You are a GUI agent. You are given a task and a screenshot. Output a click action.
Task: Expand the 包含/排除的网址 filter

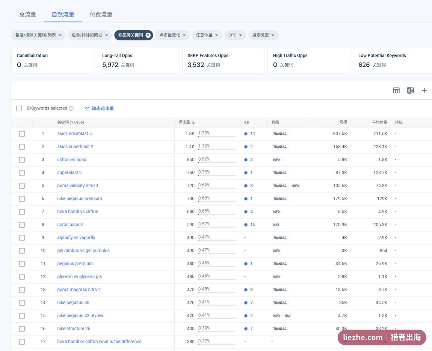point(90,35)
